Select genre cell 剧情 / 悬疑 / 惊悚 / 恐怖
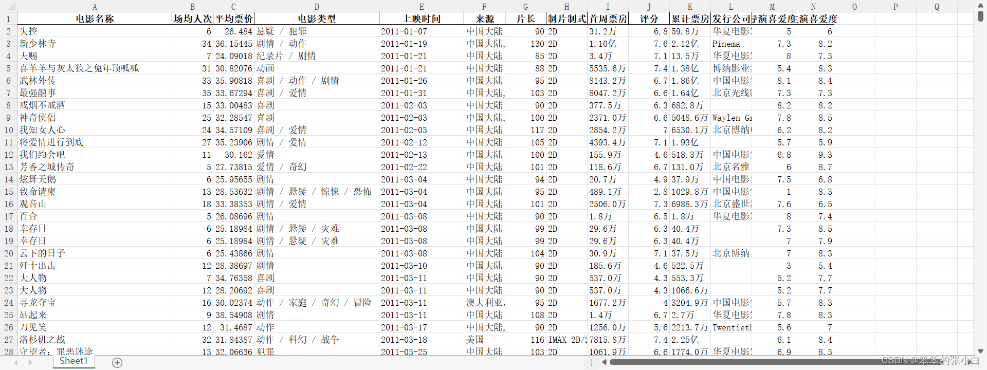987x370 pixels. [x=317, y=192]
